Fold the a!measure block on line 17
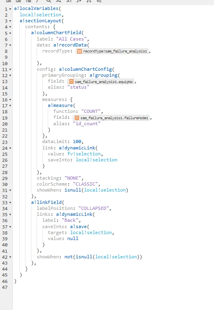The height and width of the screenshot is (310, 214). pos(10,106)
